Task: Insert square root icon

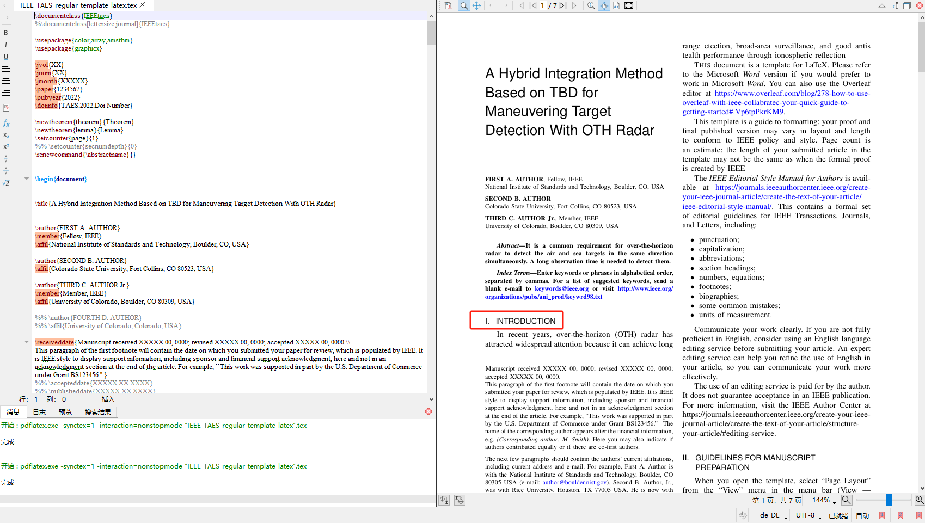Action: pyautogui.click(x=6, y=183)
